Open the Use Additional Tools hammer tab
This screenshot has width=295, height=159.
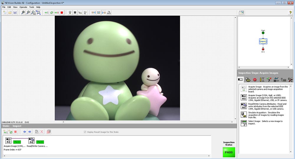(x=290, y=79)
